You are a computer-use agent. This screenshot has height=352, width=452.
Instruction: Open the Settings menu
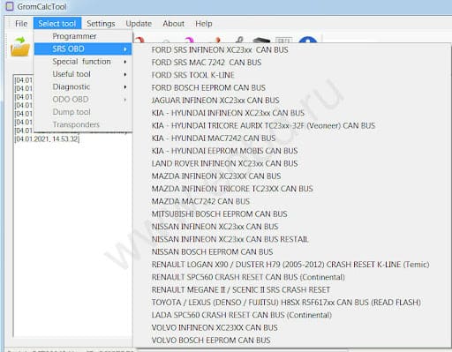[x=101, y=24]
